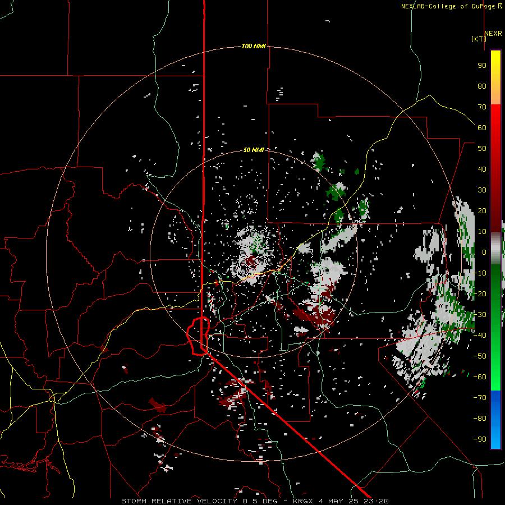Click the [KT] units label
Screen dimensions: 505x505
pyautogui.click(x=479, y=39)
